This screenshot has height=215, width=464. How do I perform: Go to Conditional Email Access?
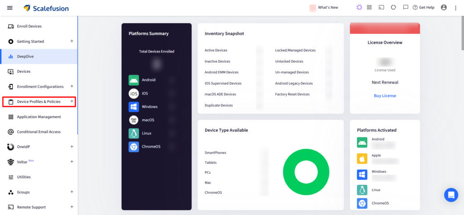pyautogui.click(x=39, y=132)
